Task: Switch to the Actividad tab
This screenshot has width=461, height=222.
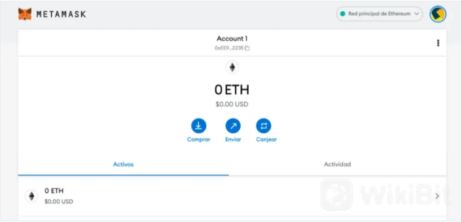Action: click(337, 165)
